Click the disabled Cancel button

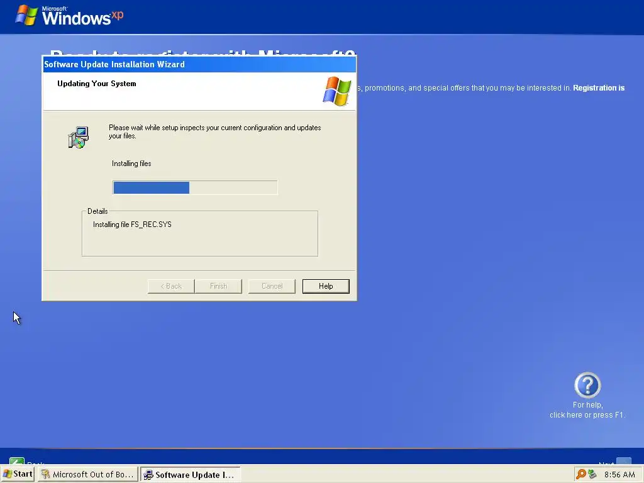pos(272,286)
